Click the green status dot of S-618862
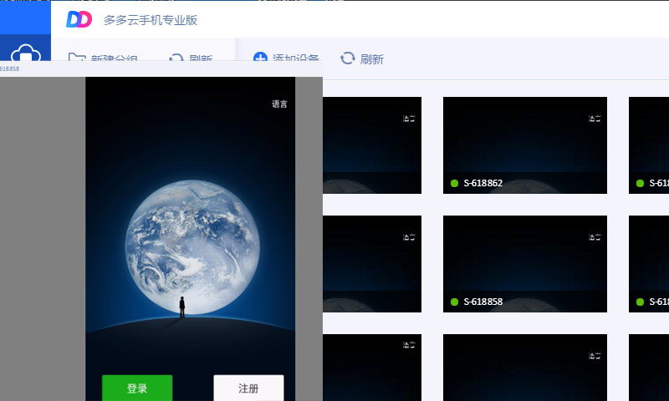 454,183
